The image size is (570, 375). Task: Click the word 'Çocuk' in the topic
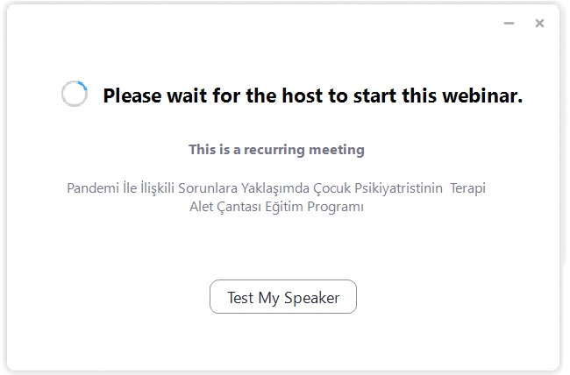click(x=331, y=188)
